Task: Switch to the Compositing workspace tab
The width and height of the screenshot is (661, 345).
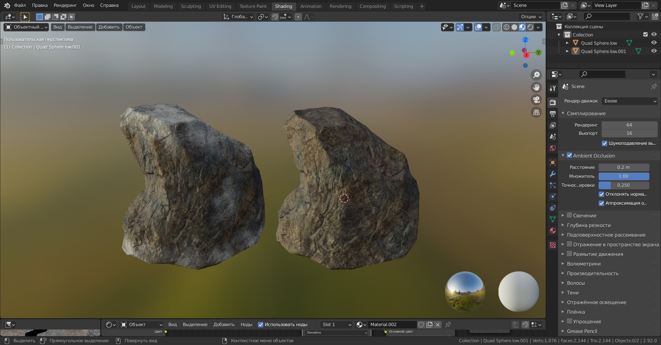Action: point(373,6)
